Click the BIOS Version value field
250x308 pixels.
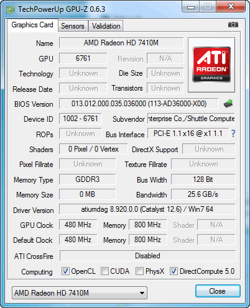(x=139, y=104)
